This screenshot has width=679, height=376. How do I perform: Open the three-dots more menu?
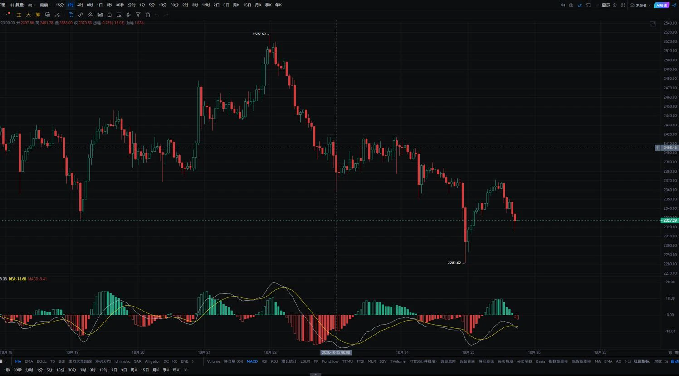point(5,15)
